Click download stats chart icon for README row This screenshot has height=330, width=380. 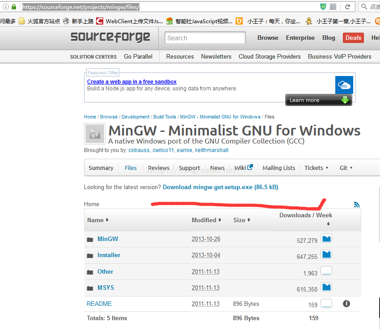coord(326,303)
